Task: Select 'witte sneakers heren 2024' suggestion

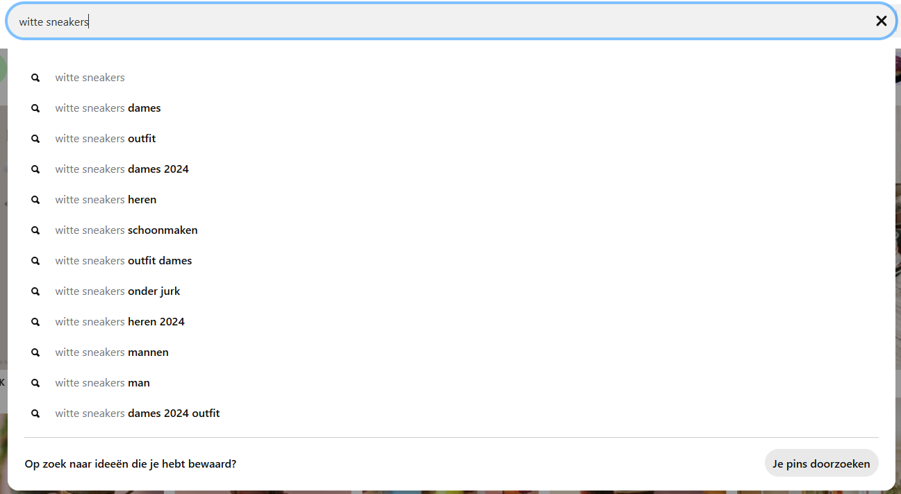Action: coord(120,322)
